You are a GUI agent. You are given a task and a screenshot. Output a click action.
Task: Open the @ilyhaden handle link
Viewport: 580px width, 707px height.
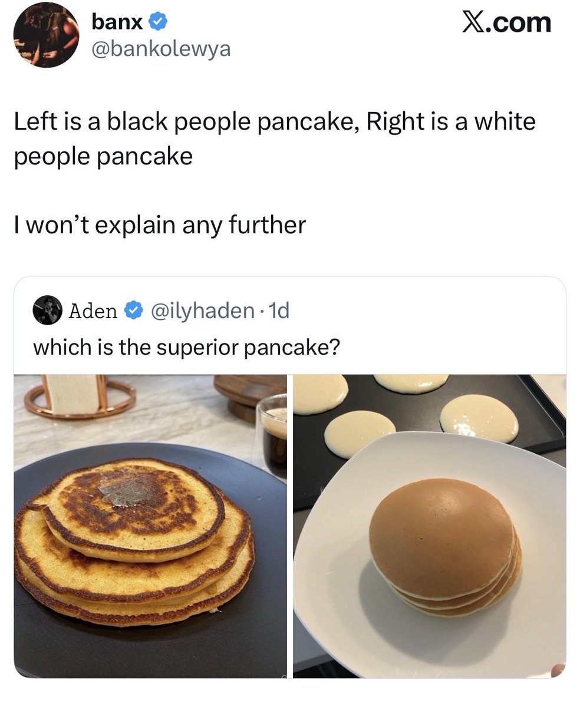[x=203, y=310]
